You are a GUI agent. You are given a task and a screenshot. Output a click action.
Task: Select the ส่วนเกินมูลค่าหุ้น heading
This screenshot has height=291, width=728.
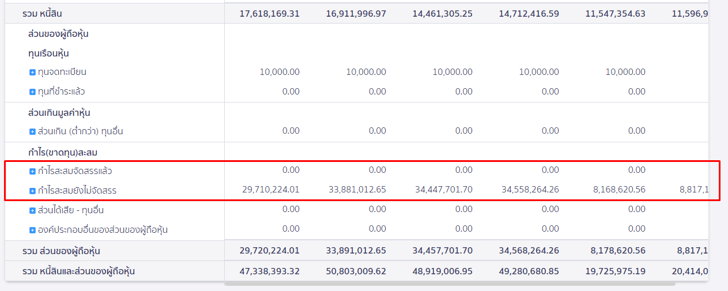coord(59,112)
